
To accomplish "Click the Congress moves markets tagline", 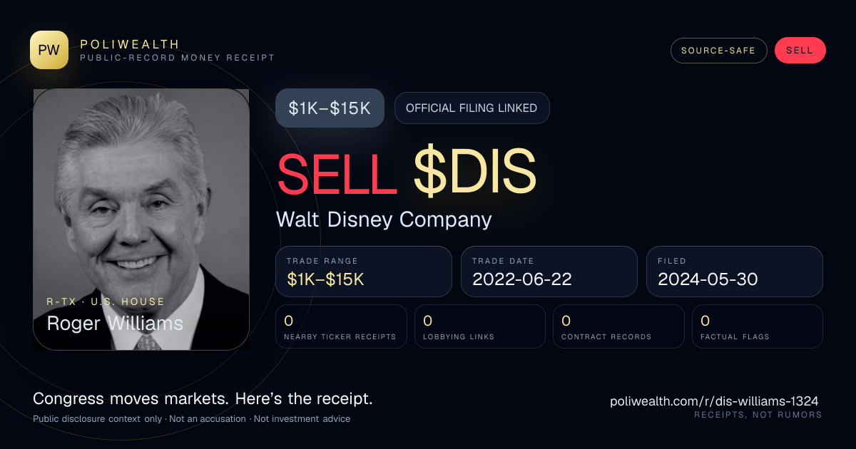I will (203, 399).
